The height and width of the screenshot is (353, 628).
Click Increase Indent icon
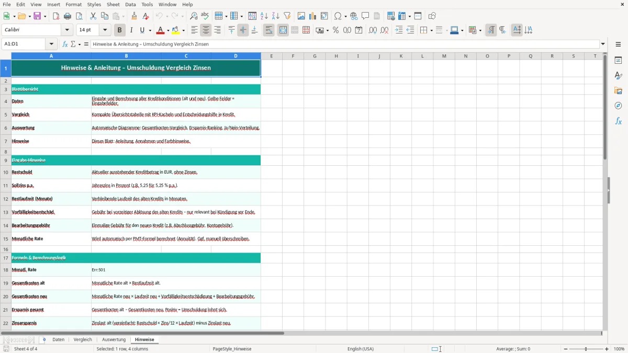point(399,30)
